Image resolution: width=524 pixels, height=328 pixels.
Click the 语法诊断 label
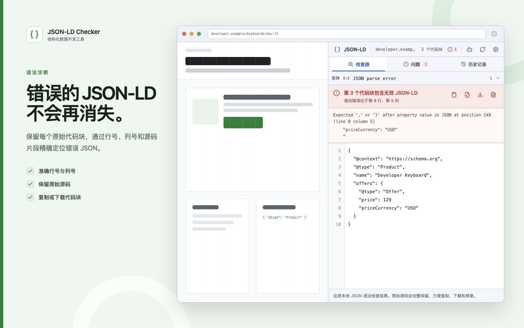37,73
